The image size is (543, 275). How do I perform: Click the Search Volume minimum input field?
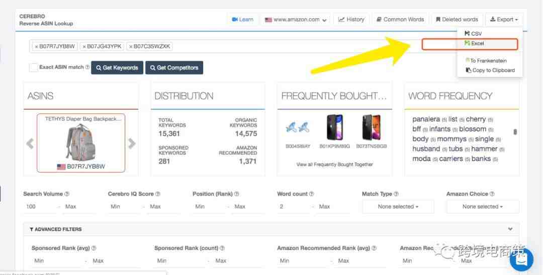39,207
